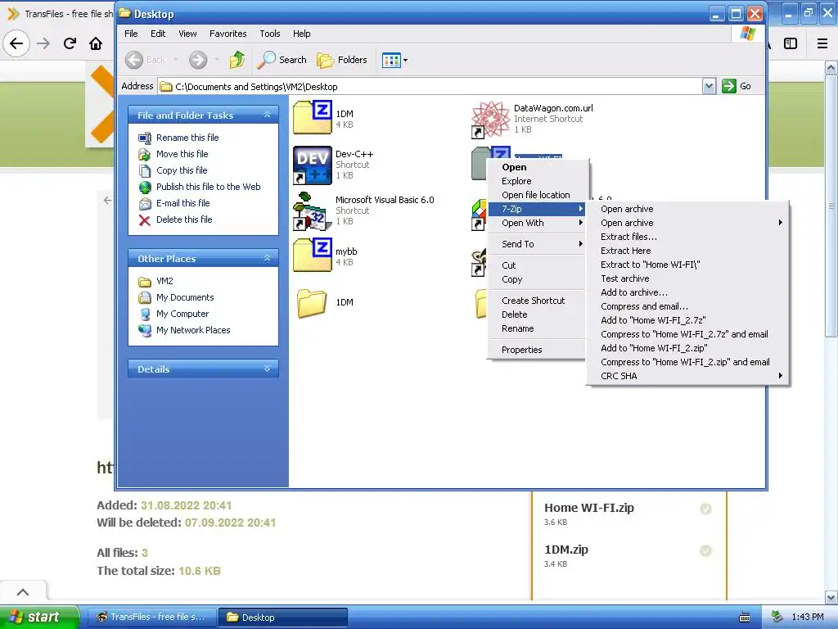The width and height of the screenshot is (838, 629).
Task: Click browser reload icon in TransFiles window
Action: (70, 43)
